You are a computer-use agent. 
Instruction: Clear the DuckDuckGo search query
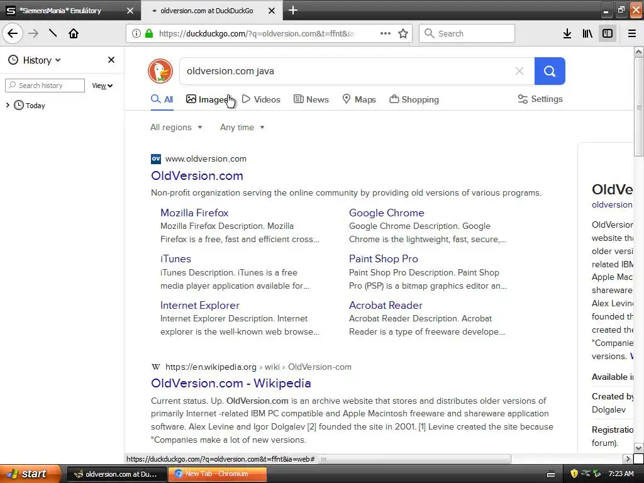click(x=519, y=71)
